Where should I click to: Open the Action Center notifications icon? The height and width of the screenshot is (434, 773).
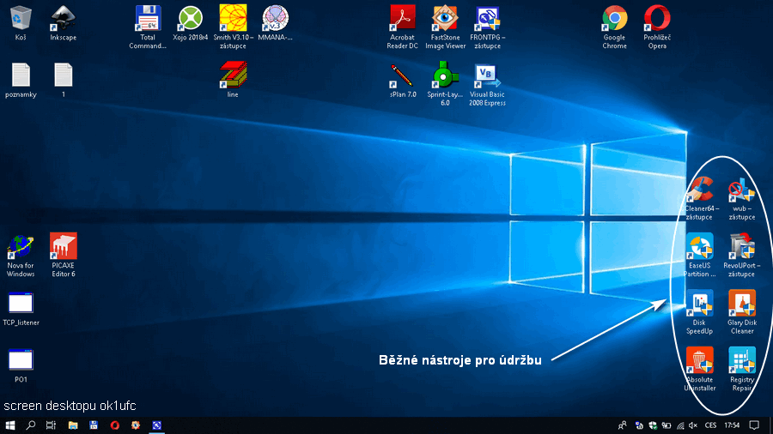[x=754, y=425]
